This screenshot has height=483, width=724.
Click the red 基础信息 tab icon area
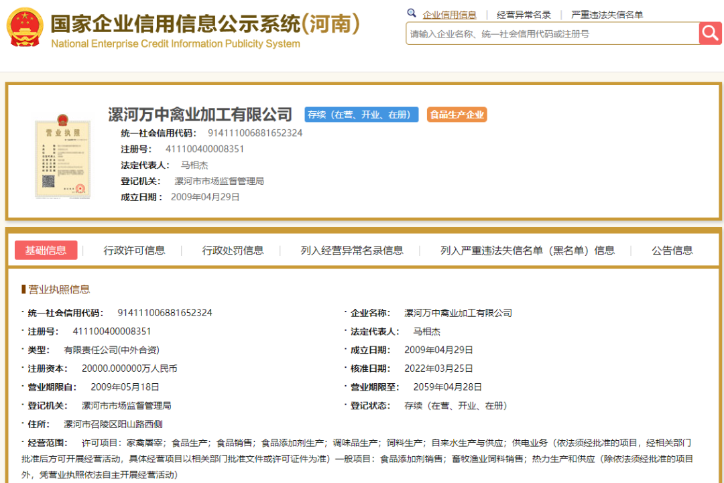46,250
